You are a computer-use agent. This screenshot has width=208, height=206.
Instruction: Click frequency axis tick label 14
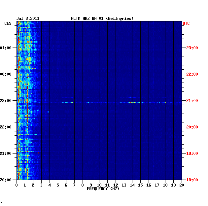[132, 185]
